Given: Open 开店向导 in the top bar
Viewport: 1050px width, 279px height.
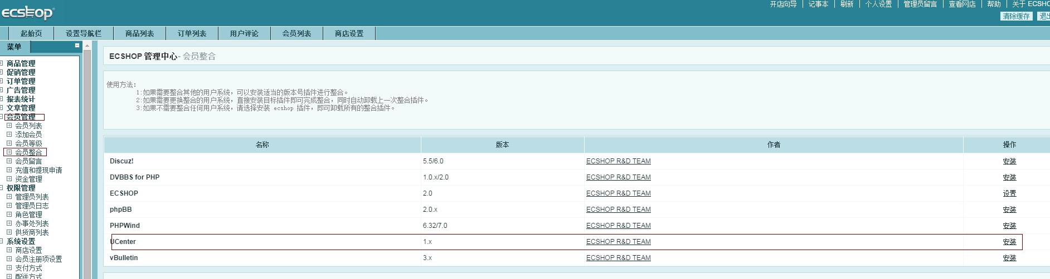Looking at the screenshot, I should (783, 4).
